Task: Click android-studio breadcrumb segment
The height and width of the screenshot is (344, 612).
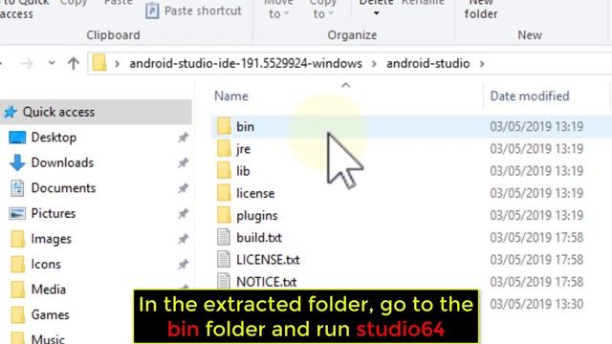Action: (428, 63)
